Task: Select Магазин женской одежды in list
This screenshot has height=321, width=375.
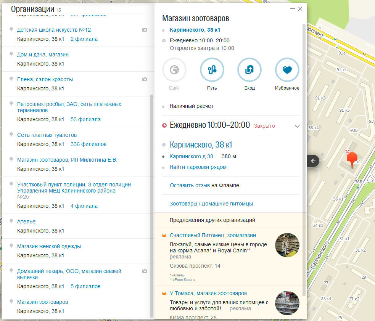Action: point(49,246)
